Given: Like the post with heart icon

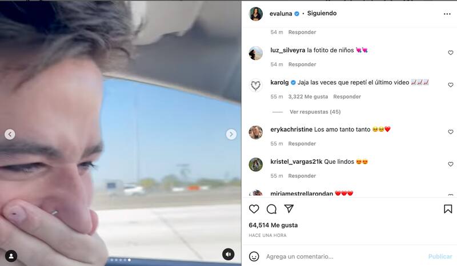Looking at the screenshot, I should tap(254, 209).
